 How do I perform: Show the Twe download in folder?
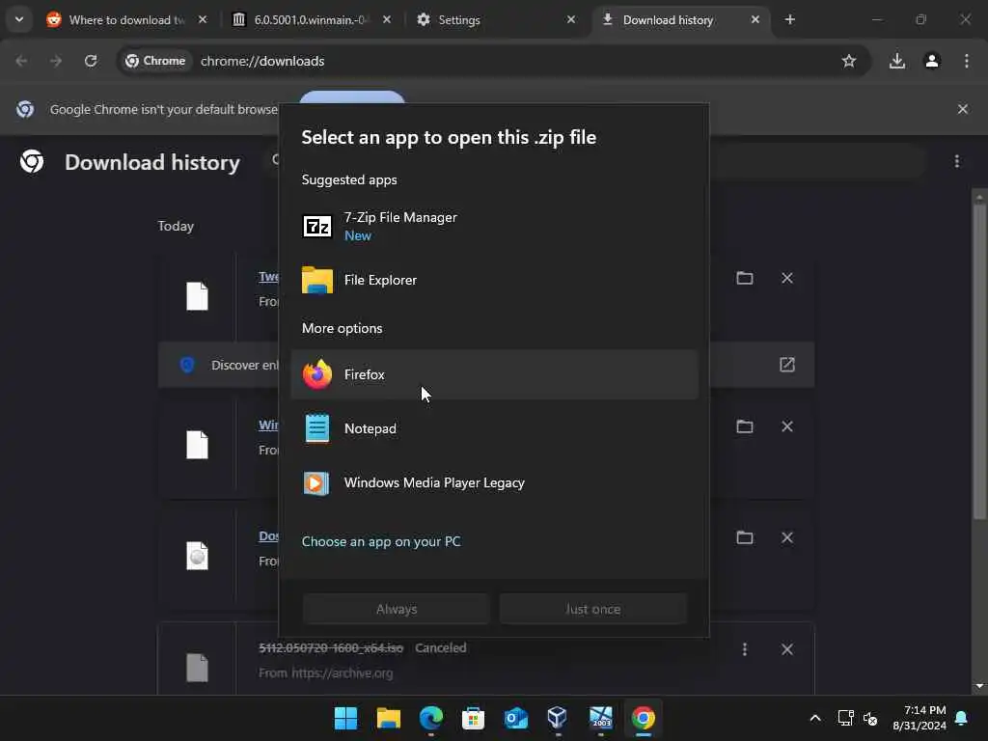point(745,278)
